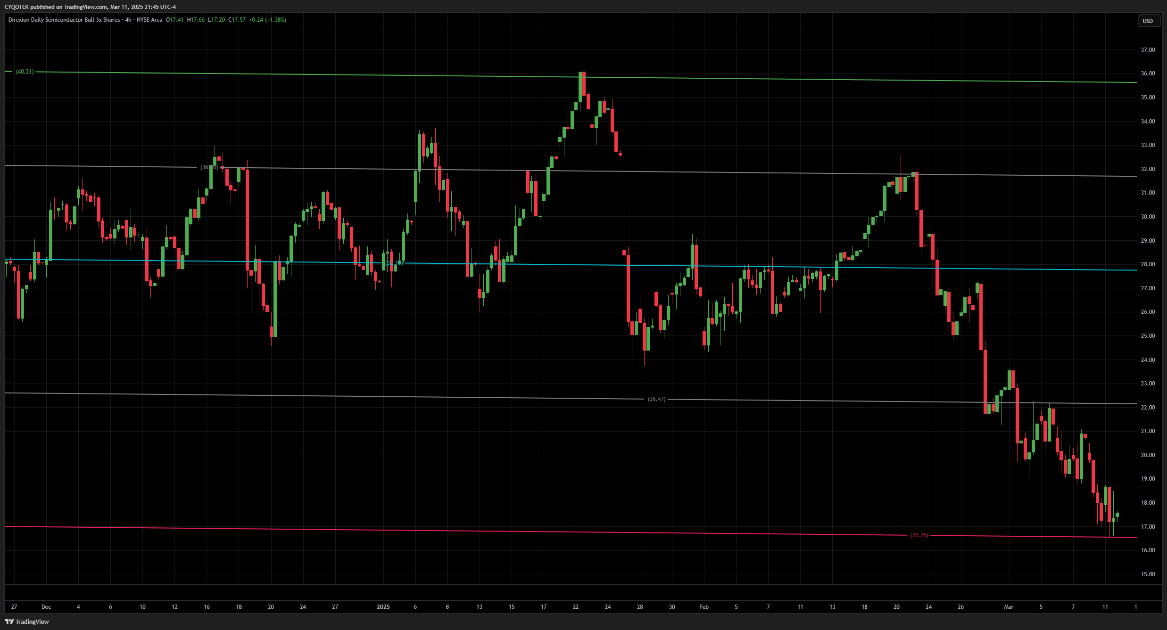Screen dimensions: 1167x630
Task: Click the CYQOTEK published on TradingView.com header
Action: click(x=91, y=7)
